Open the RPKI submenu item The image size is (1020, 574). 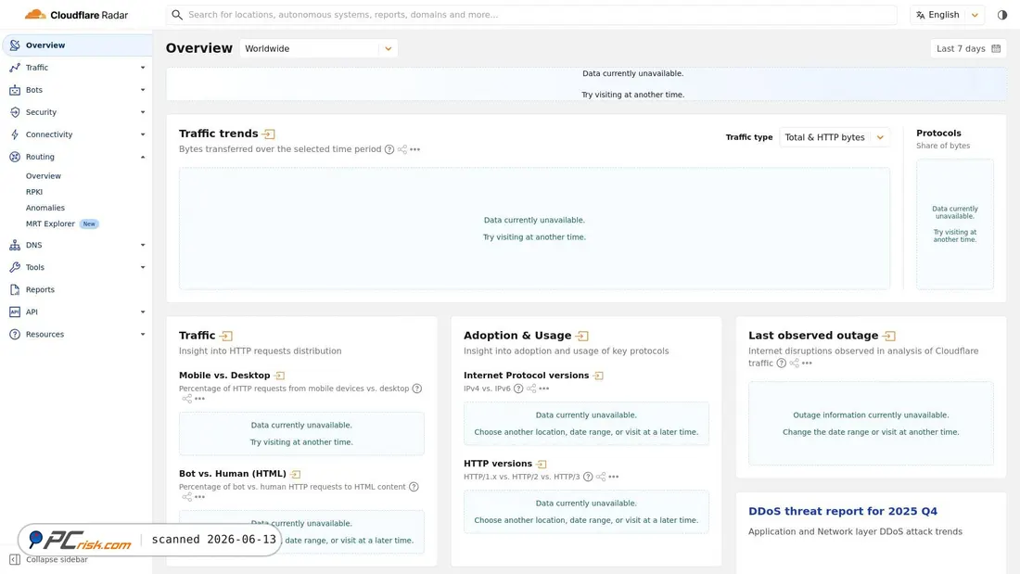click(34, 192)
